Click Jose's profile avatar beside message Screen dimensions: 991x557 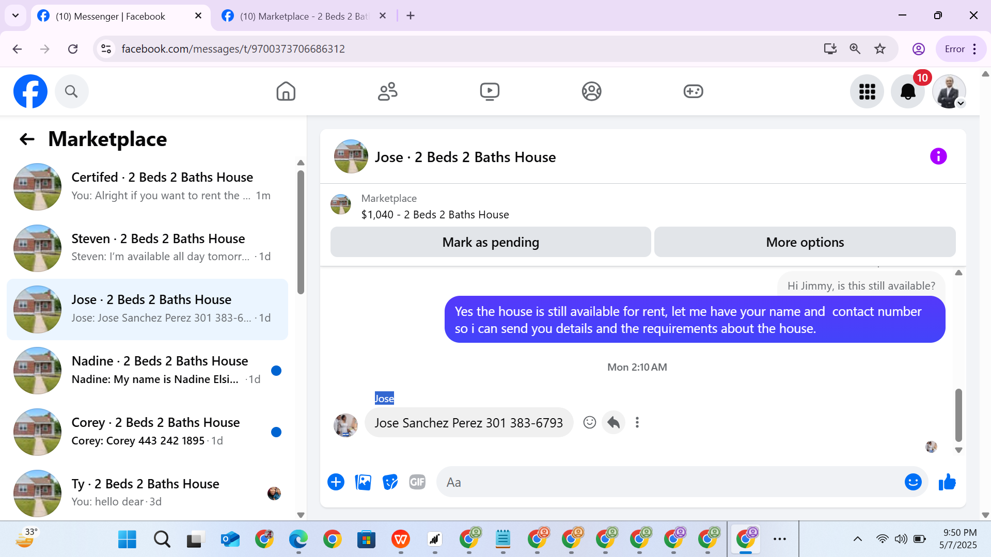click(x=345, y=425)
